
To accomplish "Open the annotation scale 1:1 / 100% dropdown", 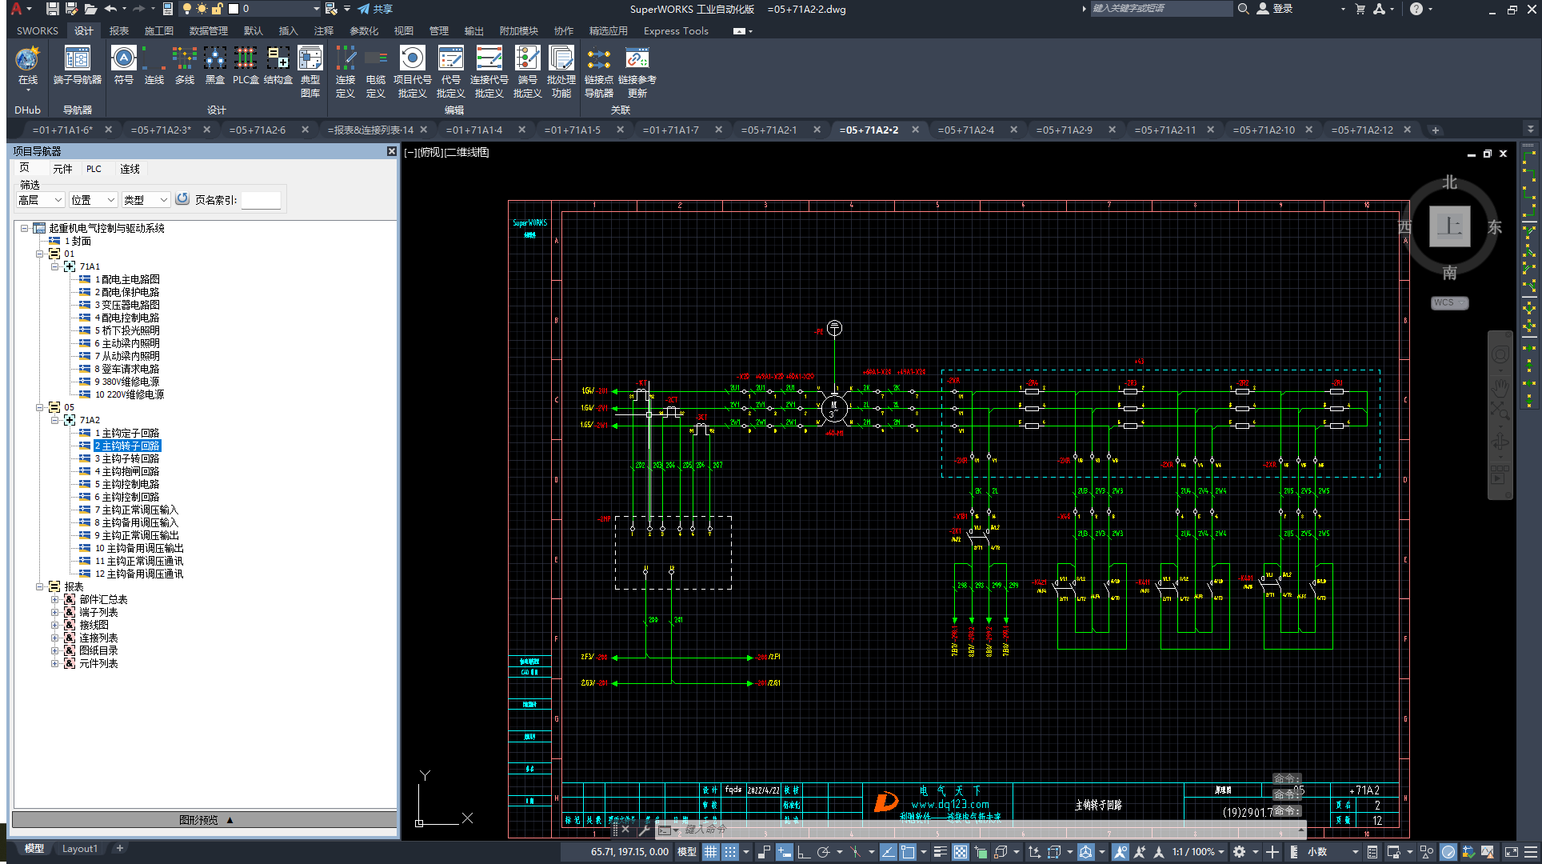I will pos(1198,852).
